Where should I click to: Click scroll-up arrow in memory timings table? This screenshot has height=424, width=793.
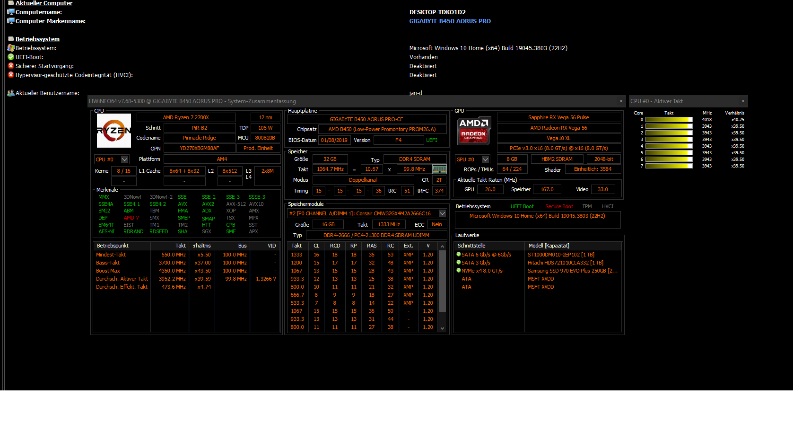point(443,247)
